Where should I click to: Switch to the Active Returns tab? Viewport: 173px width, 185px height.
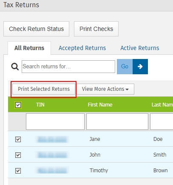(140, 48)
